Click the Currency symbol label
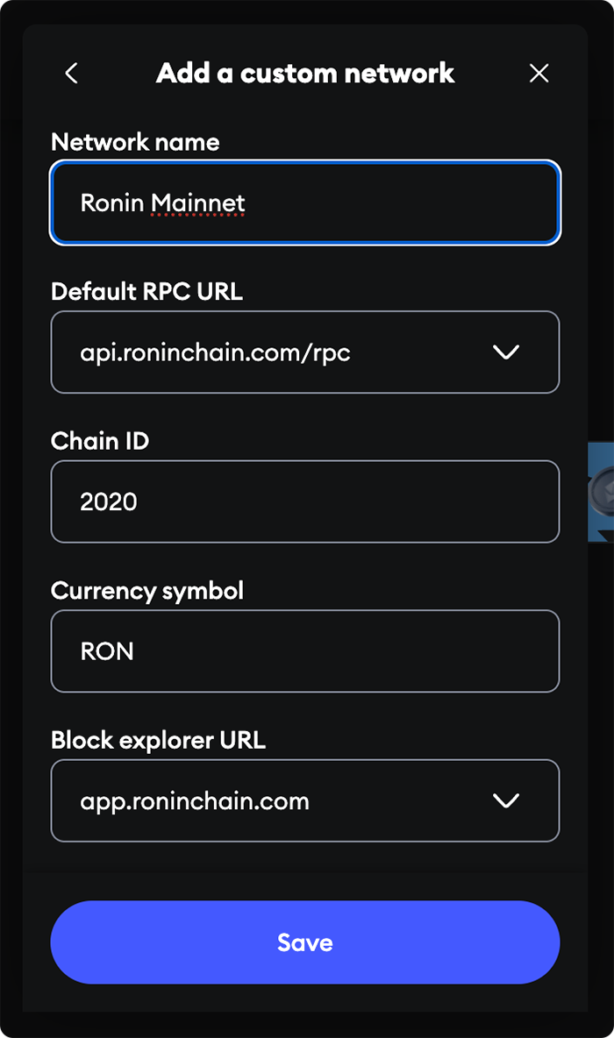 (147, 591)
